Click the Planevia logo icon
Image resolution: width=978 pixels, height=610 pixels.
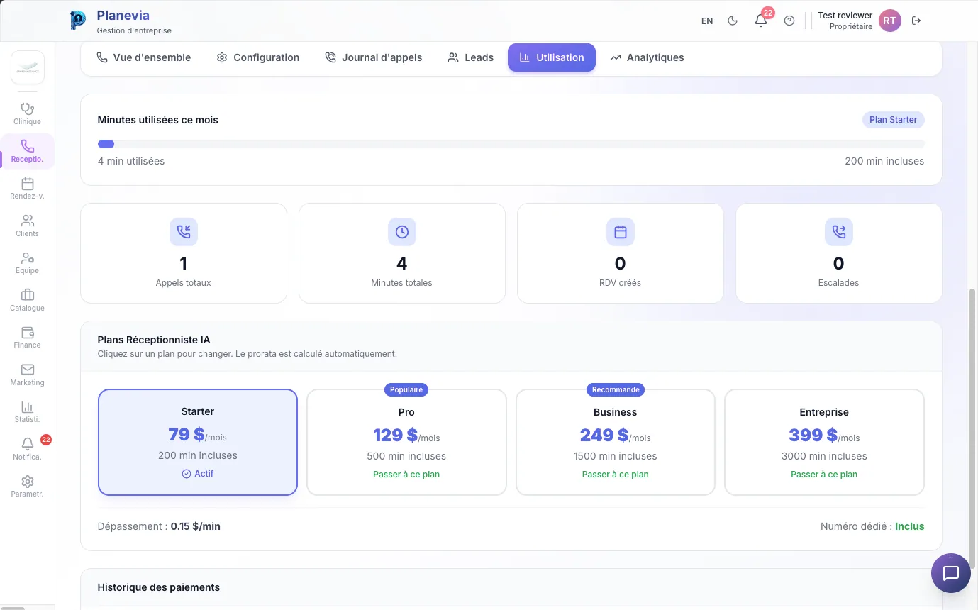tap(78, 21)
